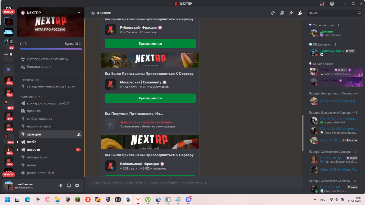This screenshot has width=365, height=205.
Task: Toggle channel notification mute bell icon
Action: click(x=282, y=13)
